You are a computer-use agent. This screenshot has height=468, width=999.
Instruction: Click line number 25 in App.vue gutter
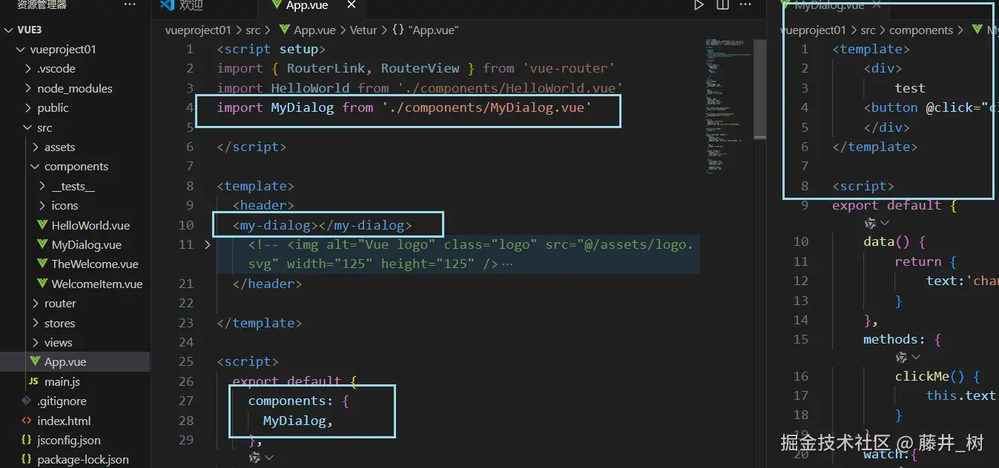(x=186, y=361)
